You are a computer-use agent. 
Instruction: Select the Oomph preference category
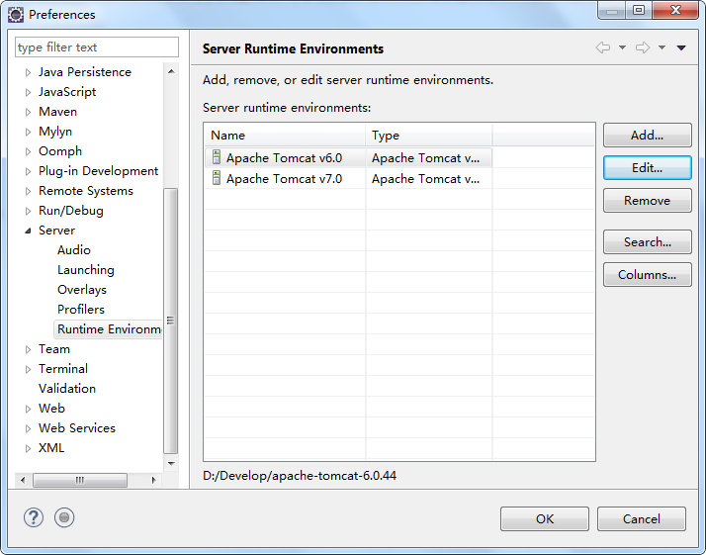[60, 151]
